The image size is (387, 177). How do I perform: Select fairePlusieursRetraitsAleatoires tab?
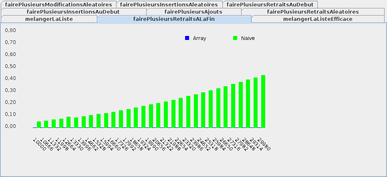tap(313, 12)
